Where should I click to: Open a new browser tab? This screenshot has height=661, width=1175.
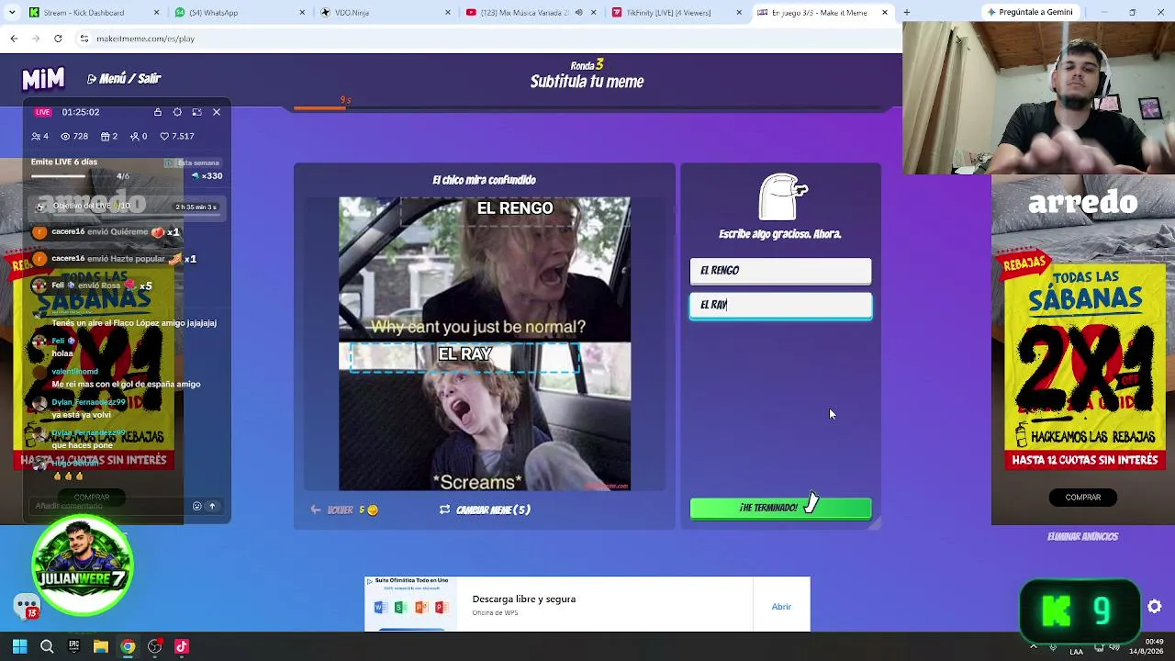[x=906, y=13]
